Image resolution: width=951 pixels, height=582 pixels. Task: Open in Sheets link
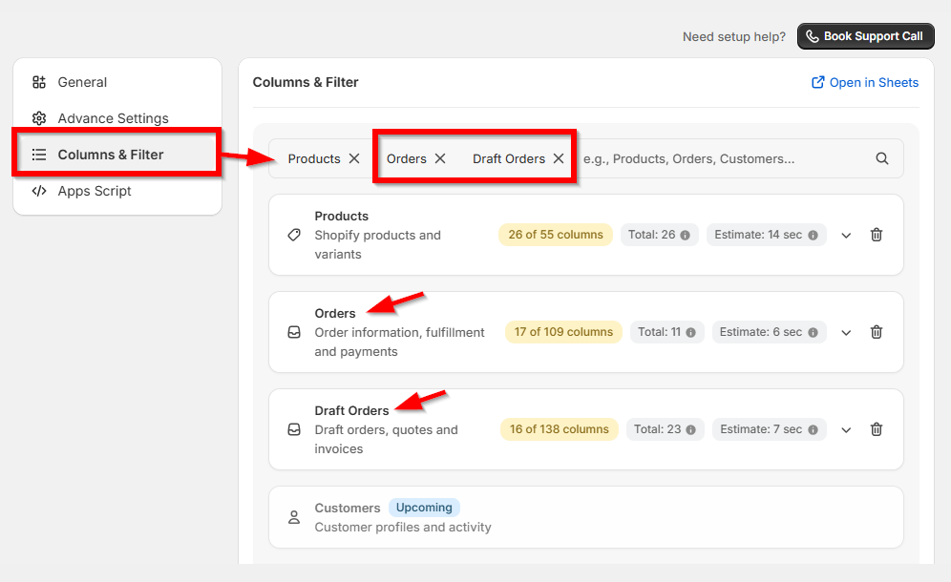(x=865, y=82)
